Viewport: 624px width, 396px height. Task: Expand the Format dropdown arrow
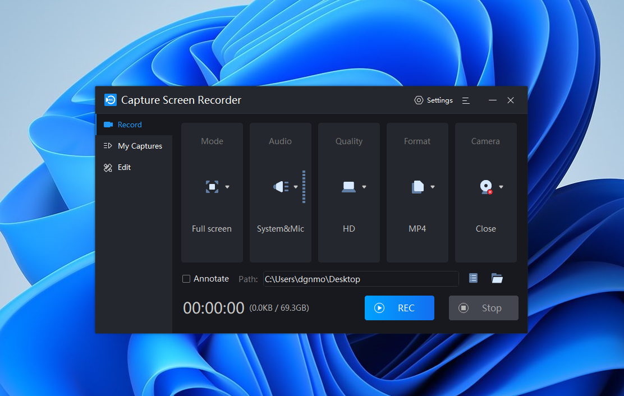coord(433,187)
